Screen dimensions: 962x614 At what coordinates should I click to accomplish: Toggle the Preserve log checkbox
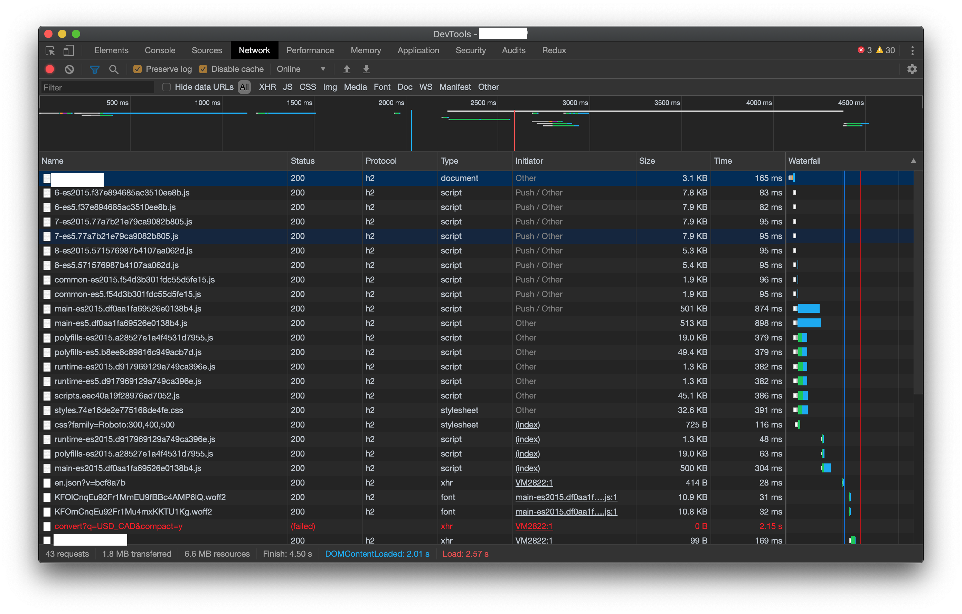click(138, 69)
